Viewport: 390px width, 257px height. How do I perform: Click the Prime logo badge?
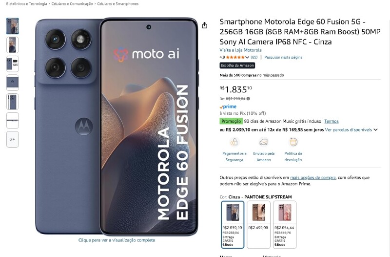click(228, 107)
